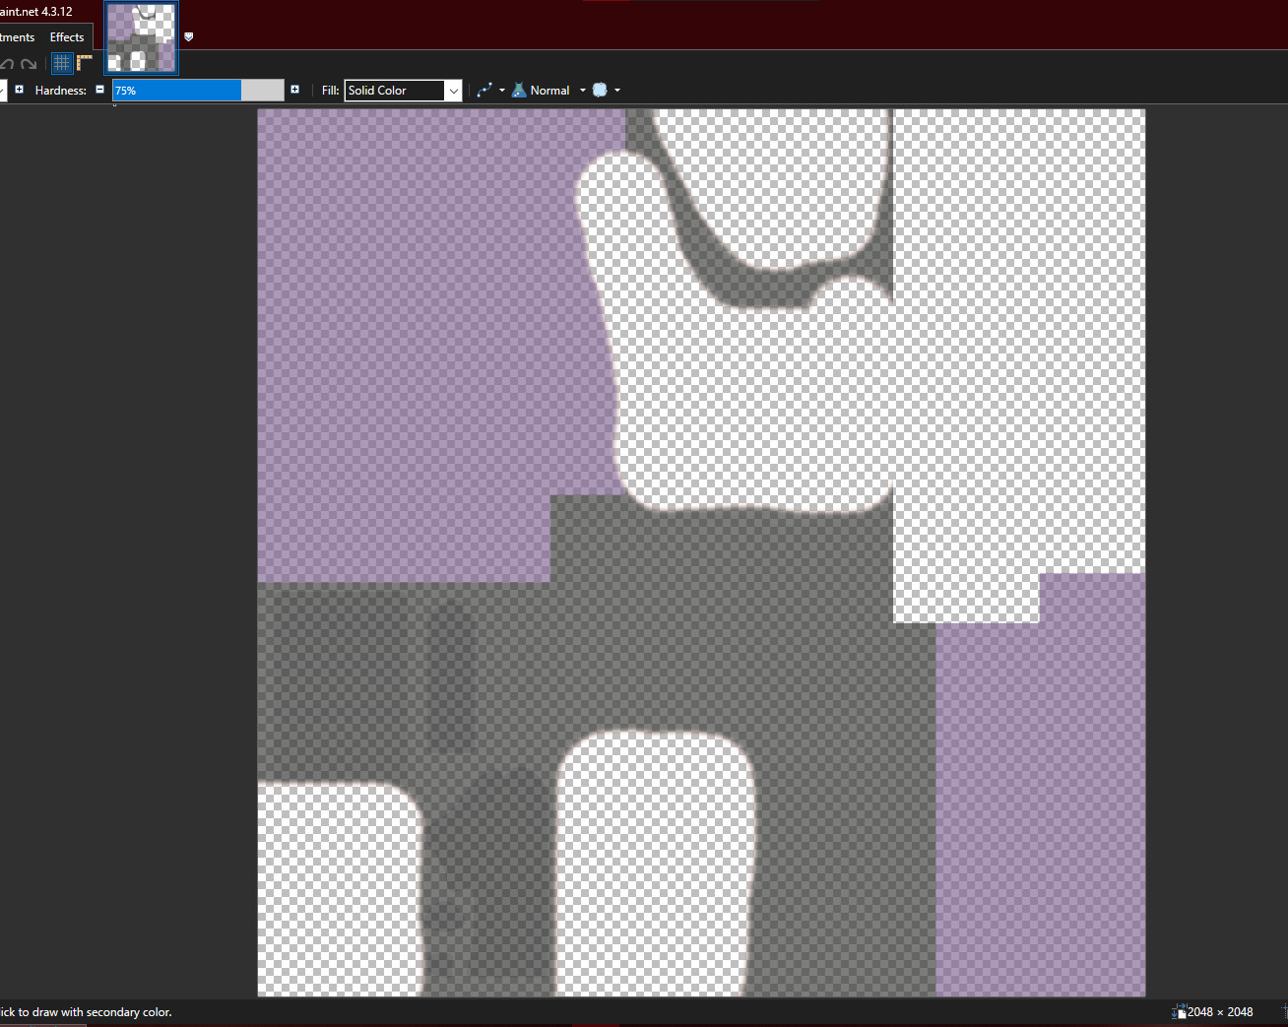The height and width of the screenshot is (1027, 1288).
Task: Click the heart icon beside the image thumbnail
Action: [188, 36]
